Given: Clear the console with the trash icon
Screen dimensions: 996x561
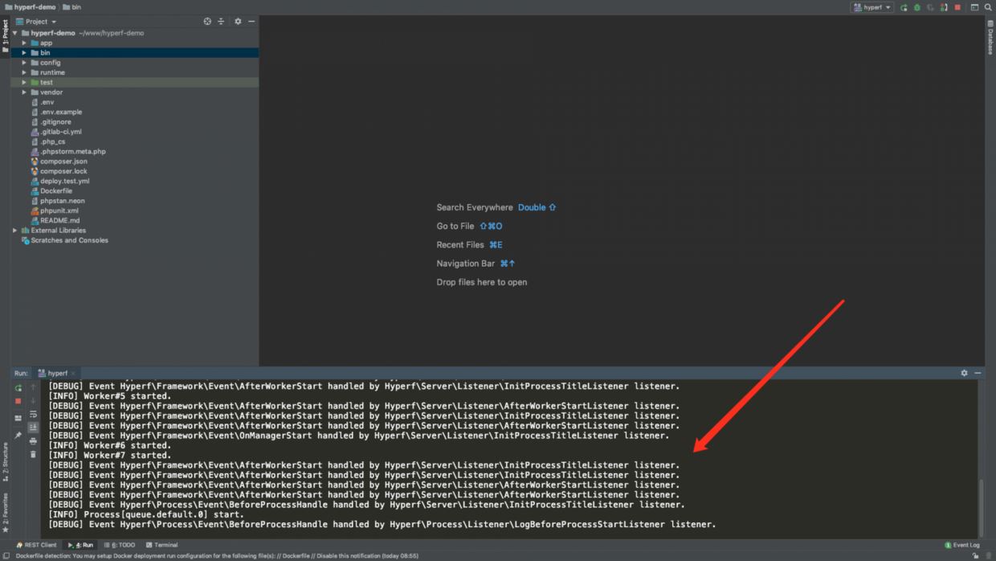Looking at the screenshot, I should click(33, 454).
